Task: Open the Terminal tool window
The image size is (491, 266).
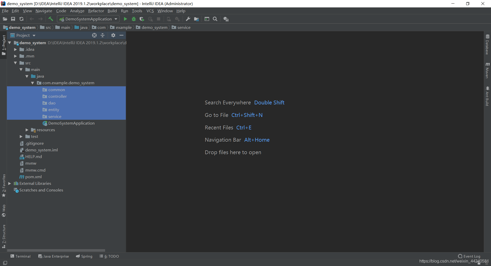Action: coord(20,256)
